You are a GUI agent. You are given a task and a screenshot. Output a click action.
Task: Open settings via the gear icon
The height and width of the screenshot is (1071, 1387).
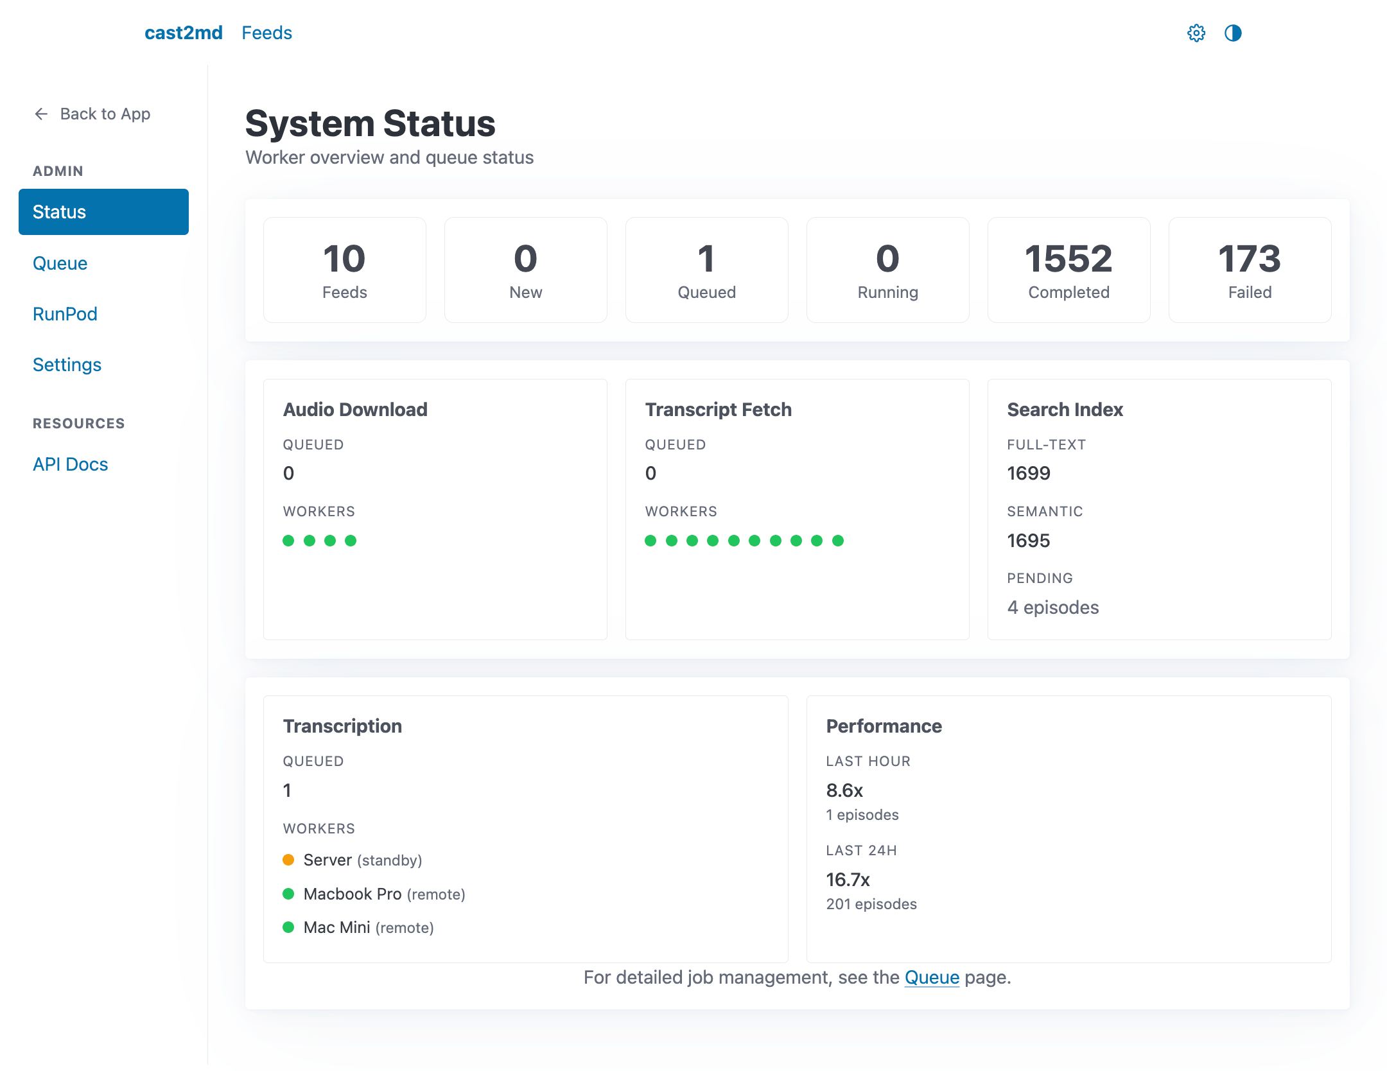click(1196, 33)
